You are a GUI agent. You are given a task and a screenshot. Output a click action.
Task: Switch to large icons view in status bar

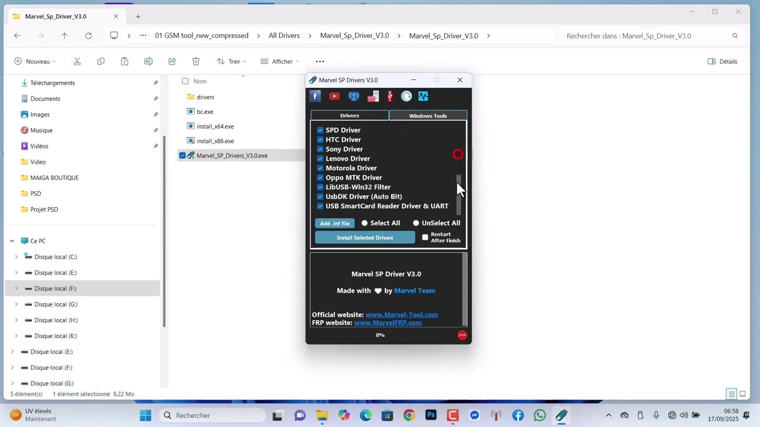click(x=742, y=394)
